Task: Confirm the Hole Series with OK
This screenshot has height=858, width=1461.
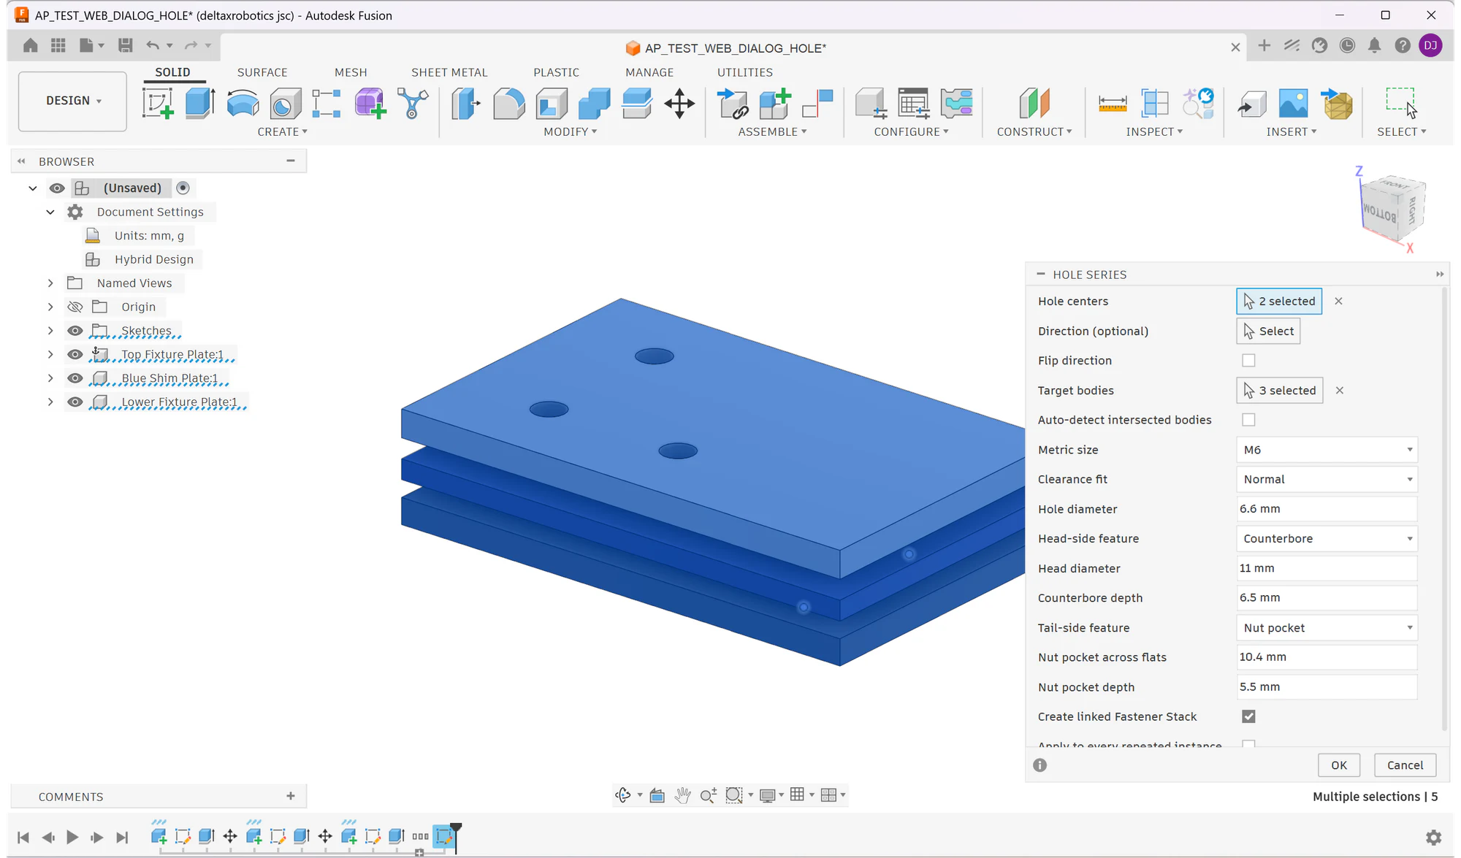Action: 1339,765
